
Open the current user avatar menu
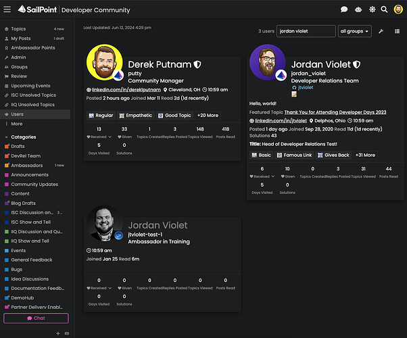398,9
